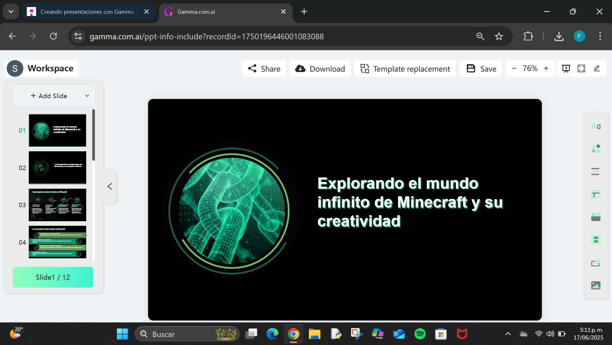
Task: Collapse the slide panel with arrow
Action: click(x=110, y=186)
